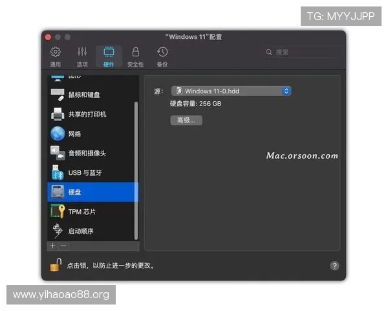Screen dimensions: 388x311
Task: Remove device with minus button
Action: (x=63, y=246)
